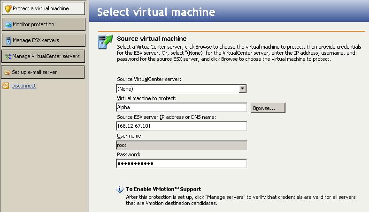Click into the Password field
This screenshot has width=369, height=212.
181,163
